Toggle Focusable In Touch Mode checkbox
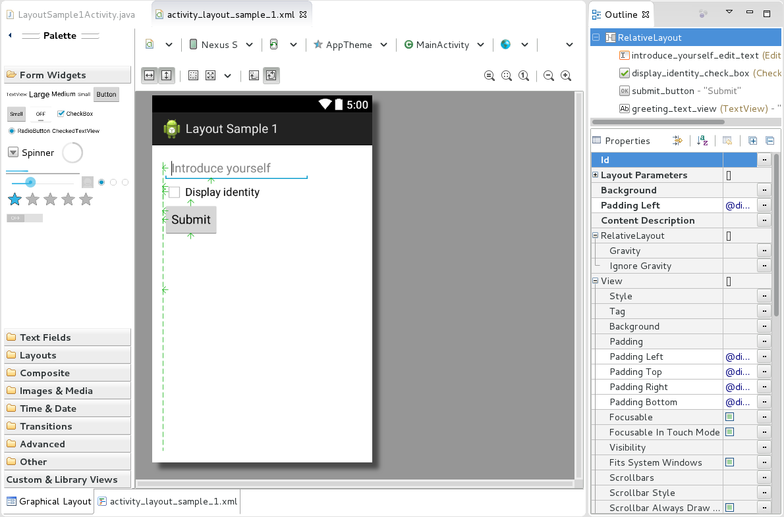The height and width of the screenshot is (517, 784). point(729,432)
